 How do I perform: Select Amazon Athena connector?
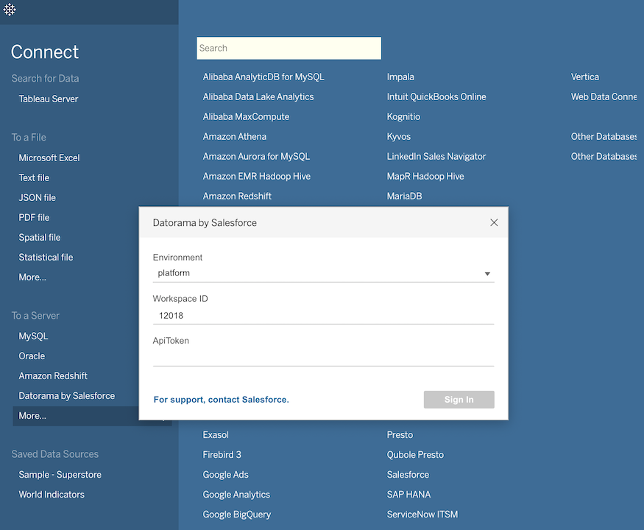(x=235, y=136)
